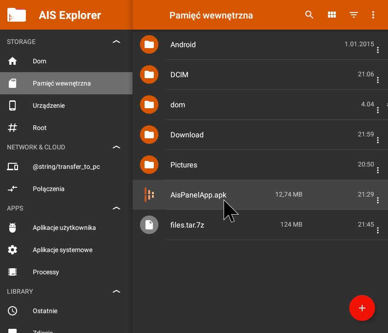
Task: Collapse the APPS section
Action: pos(116,208)
